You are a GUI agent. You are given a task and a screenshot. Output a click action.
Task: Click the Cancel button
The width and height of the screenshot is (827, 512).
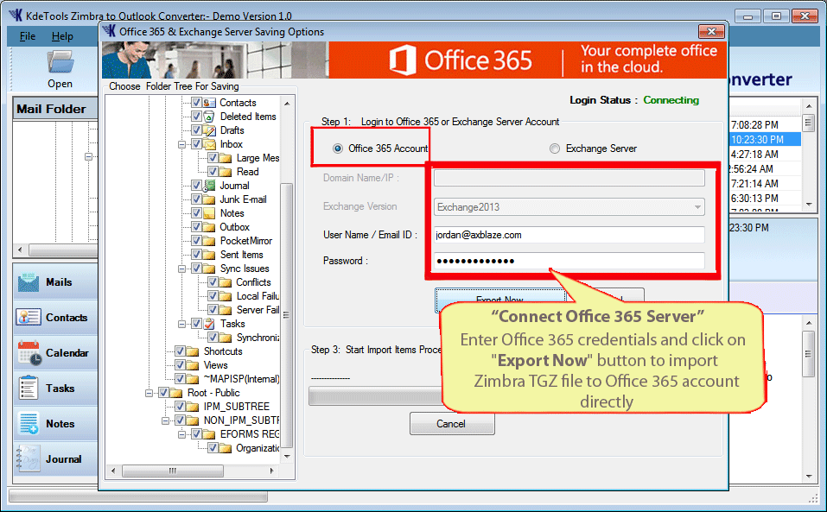pyautogui.click(x=452, y=424)
